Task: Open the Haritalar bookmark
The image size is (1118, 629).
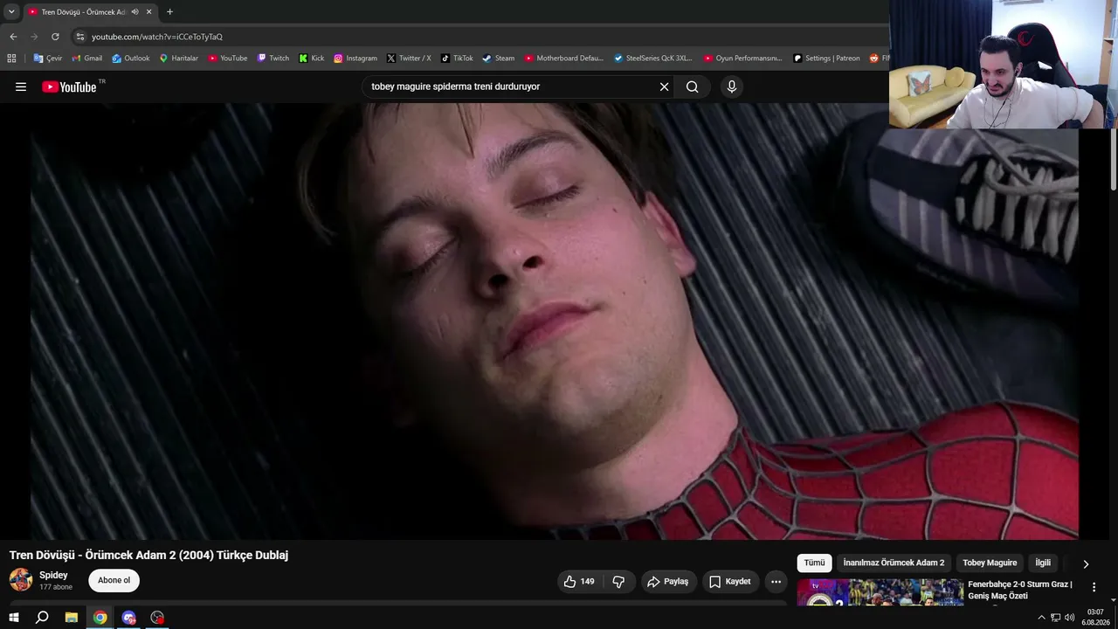Action: coord(178,59)
